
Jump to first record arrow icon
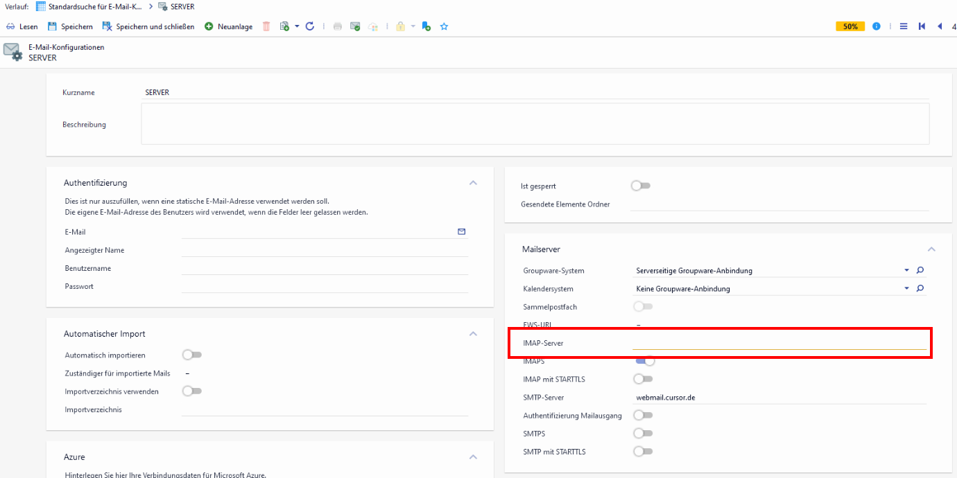coord(922,26)
